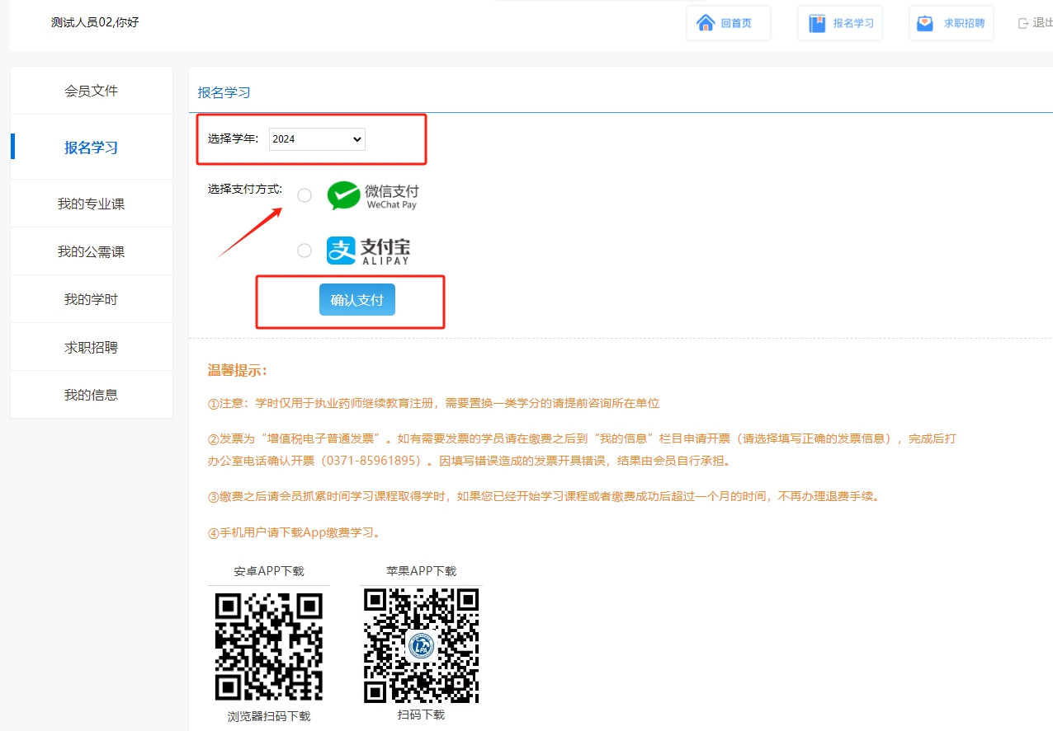Open 会员文件 in the sidebar
The height and width of the screenshot is (731, 1053).
(92, 91)
